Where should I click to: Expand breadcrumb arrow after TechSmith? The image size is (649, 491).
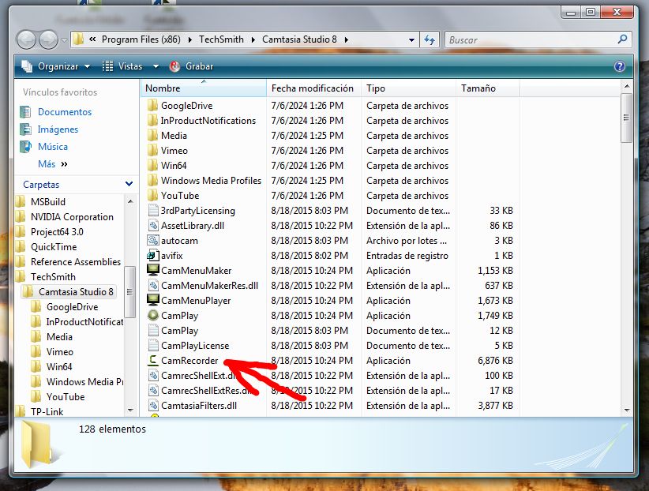click(x=253, y=39)
